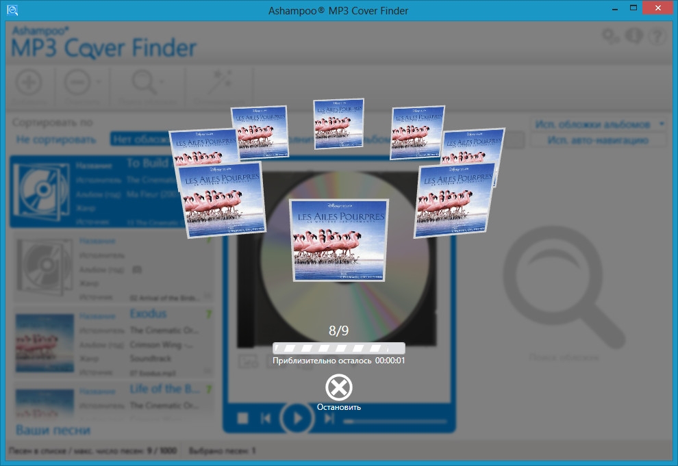Click the playback seek slider
The width and height of the screenshot is (678, 466).
tap(395, 421)
